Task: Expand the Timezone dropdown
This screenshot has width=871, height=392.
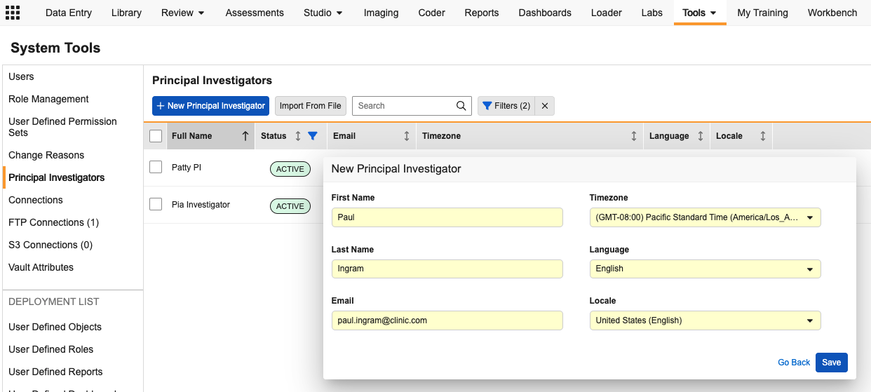Action: tap(705, 217)
